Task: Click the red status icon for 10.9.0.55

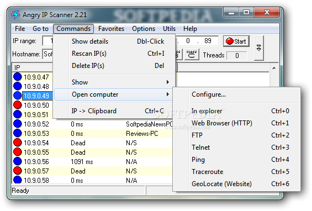Action: pos(18,152)
